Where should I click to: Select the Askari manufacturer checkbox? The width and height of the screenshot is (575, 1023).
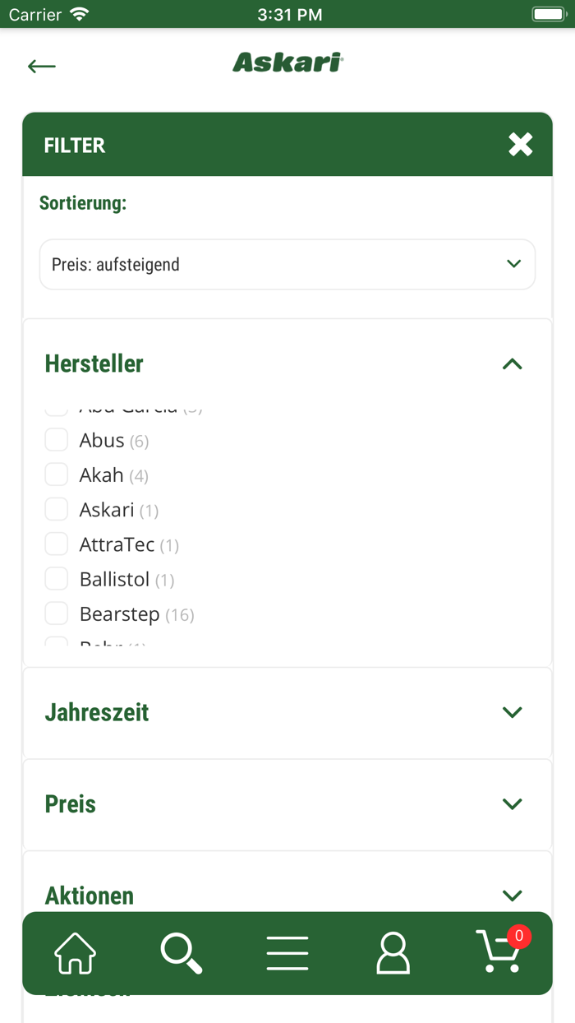coord(56,509)
